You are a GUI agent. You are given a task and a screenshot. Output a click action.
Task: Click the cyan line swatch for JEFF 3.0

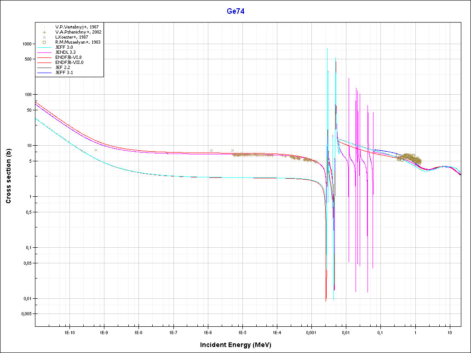[x=45, y=47]
